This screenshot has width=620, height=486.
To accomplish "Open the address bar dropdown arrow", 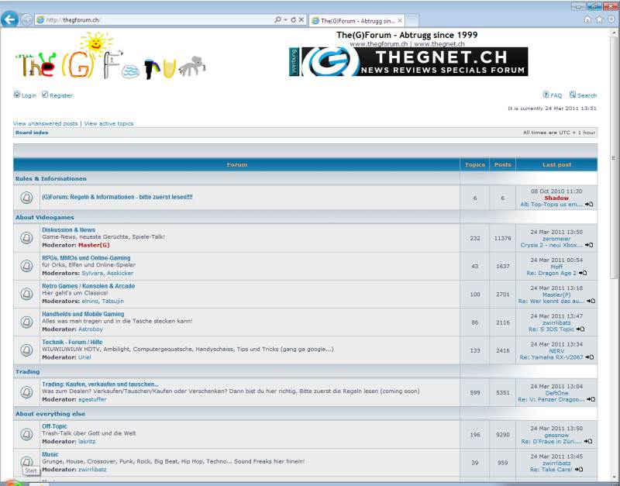I will 285,20.
